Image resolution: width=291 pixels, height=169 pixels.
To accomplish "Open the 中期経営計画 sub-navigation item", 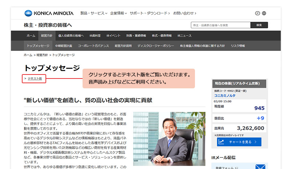I will (63, 46).
